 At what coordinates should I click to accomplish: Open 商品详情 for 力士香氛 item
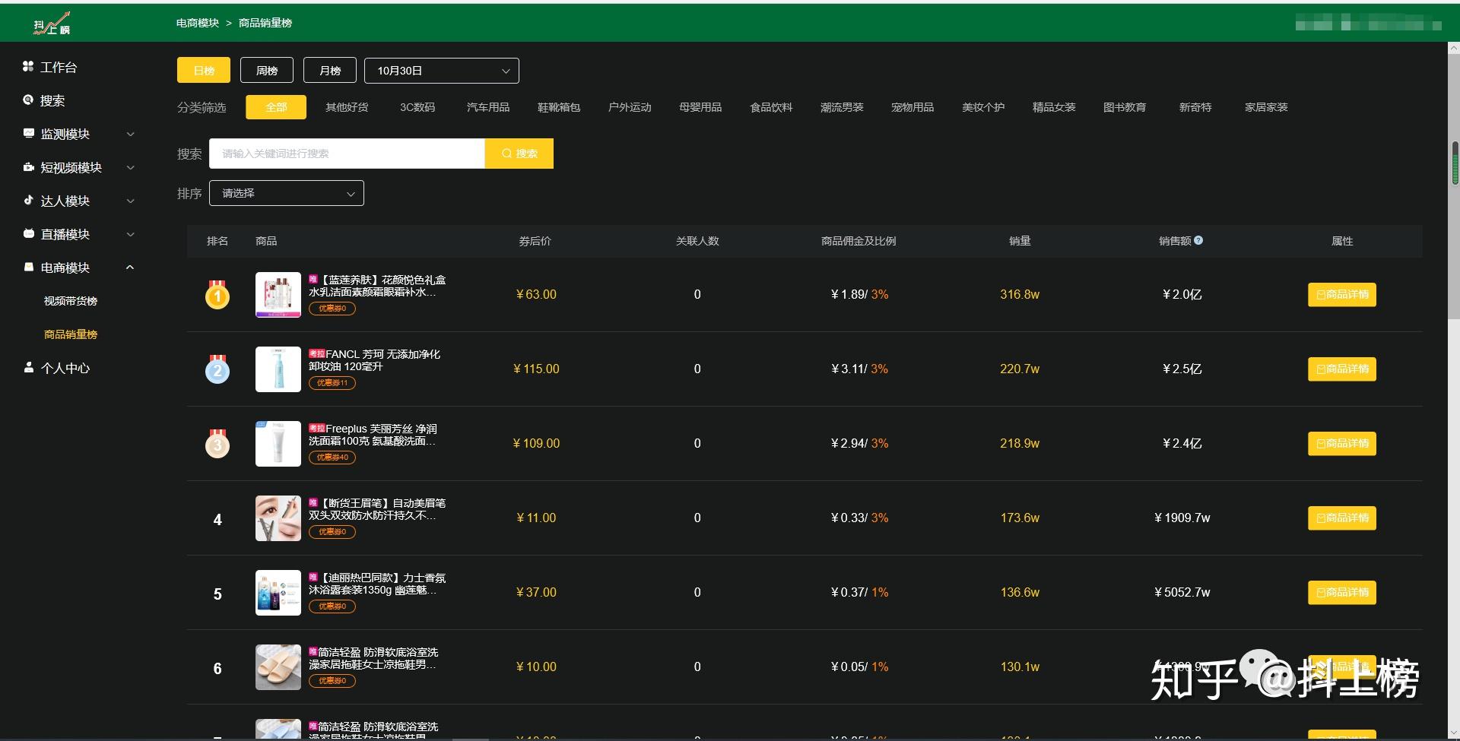[x=1342, y=593]
